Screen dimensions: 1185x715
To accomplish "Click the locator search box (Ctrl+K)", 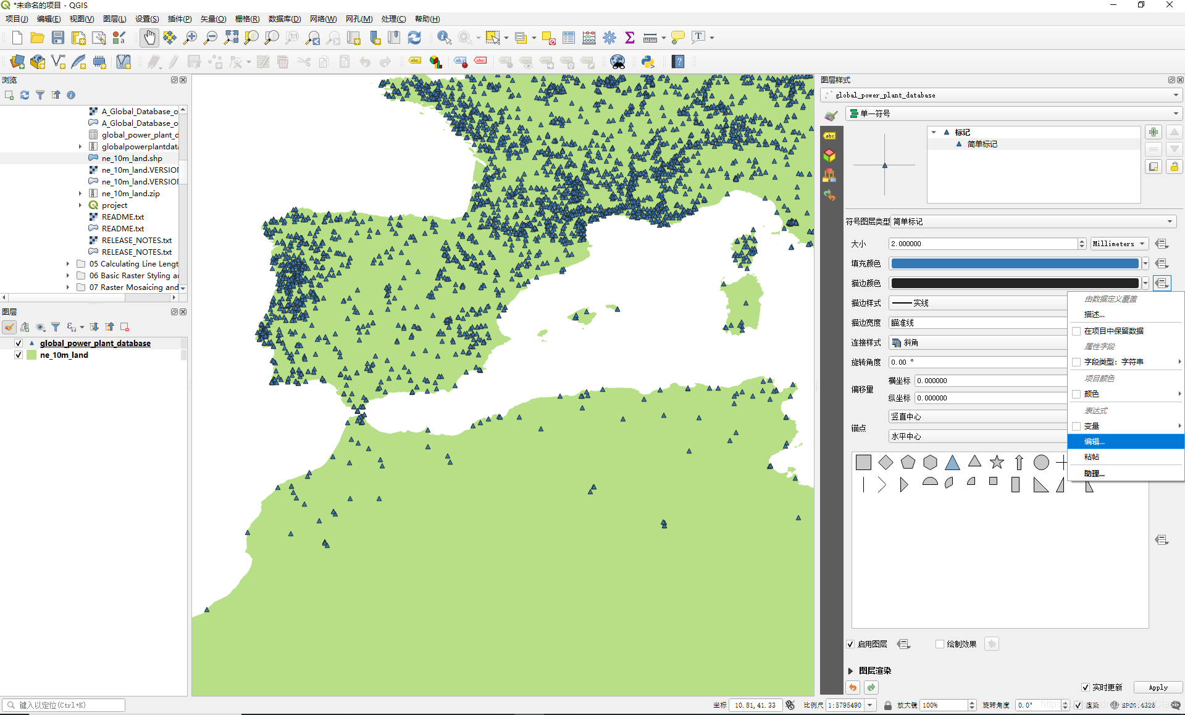I will click(64, 705).
